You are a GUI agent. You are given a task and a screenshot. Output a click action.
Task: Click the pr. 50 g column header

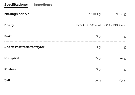click(121, 14)
